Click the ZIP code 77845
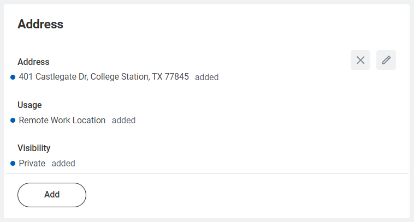The image size is (414, 222). 178,77
